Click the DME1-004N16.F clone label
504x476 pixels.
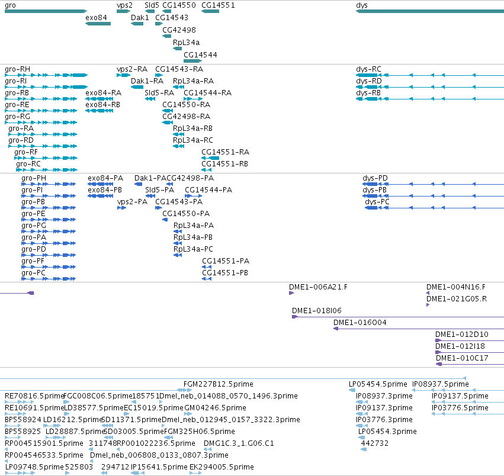456,287
